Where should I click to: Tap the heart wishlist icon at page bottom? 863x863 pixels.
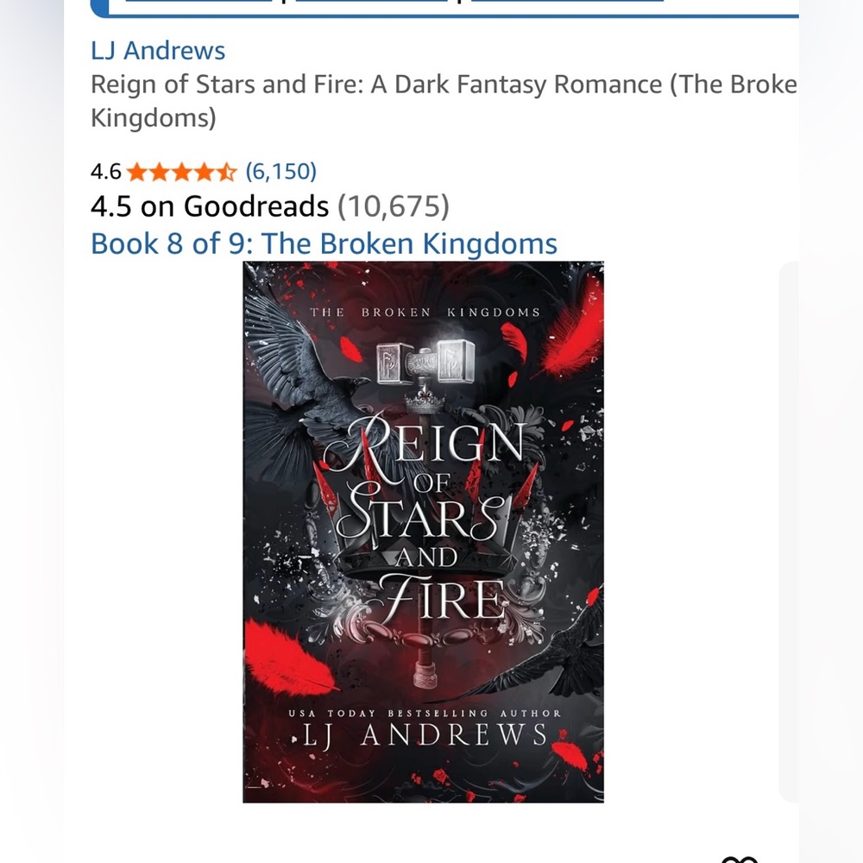click(740, 860)
